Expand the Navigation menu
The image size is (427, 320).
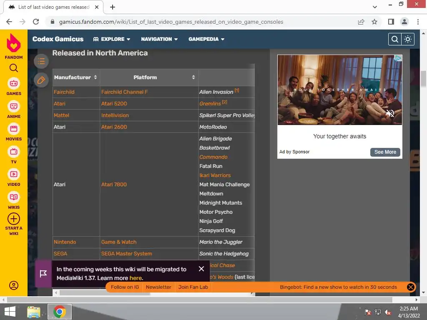pos(159,39)
